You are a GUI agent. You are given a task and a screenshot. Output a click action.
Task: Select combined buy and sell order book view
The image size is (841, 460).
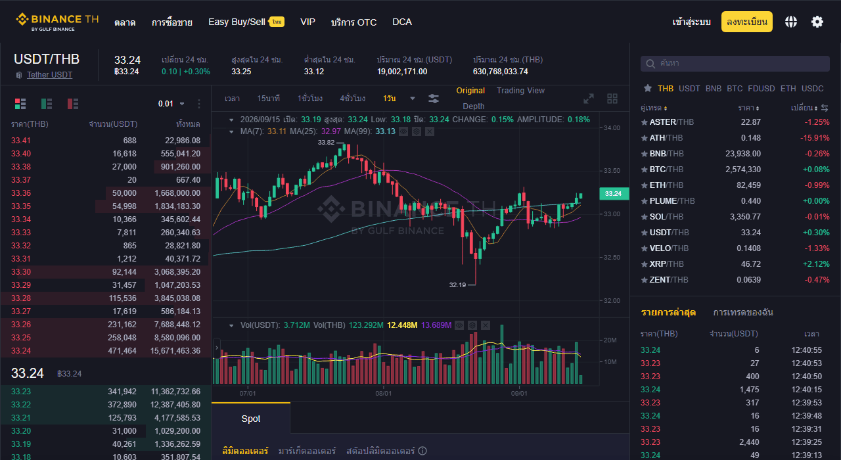20,103
